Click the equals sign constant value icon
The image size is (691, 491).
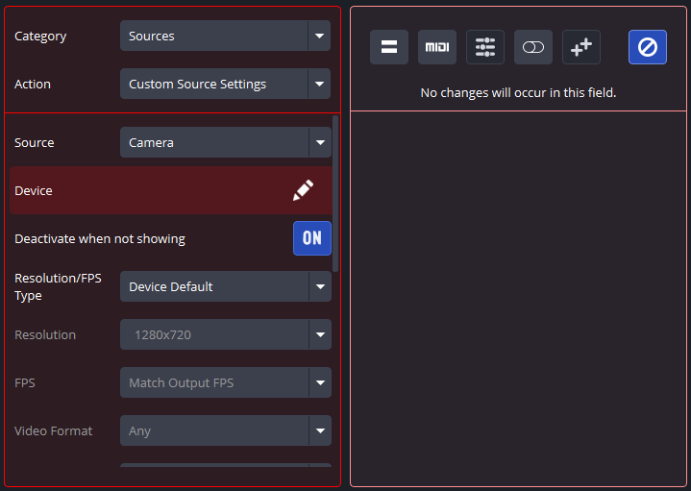[x=389, y=47]
